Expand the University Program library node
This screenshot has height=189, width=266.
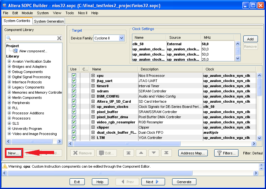(x=9, y=128)
